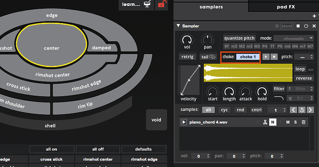319x167 pixels.
Task: Select the all samples mode
Action: (x=208, y=110)
